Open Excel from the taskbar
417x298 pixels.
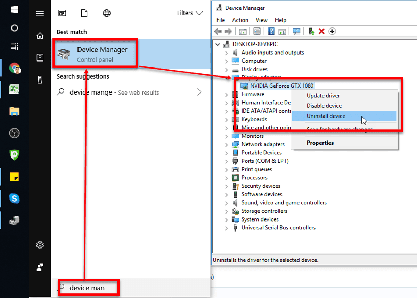pyautogui.click(x=14, y=89)
